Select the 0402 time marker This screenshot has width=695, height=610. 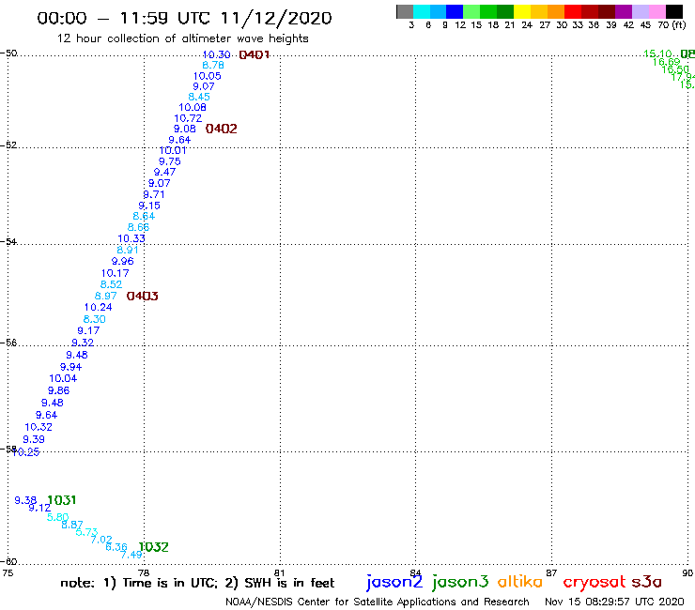pos(221,129)
